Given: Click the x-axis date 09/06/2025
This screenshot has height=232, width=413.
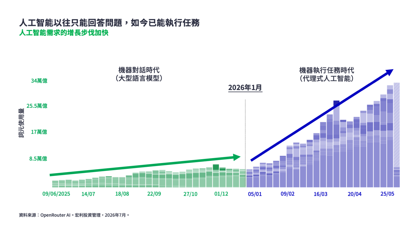Looking at the screenshot, I should (x=56, y=194).
